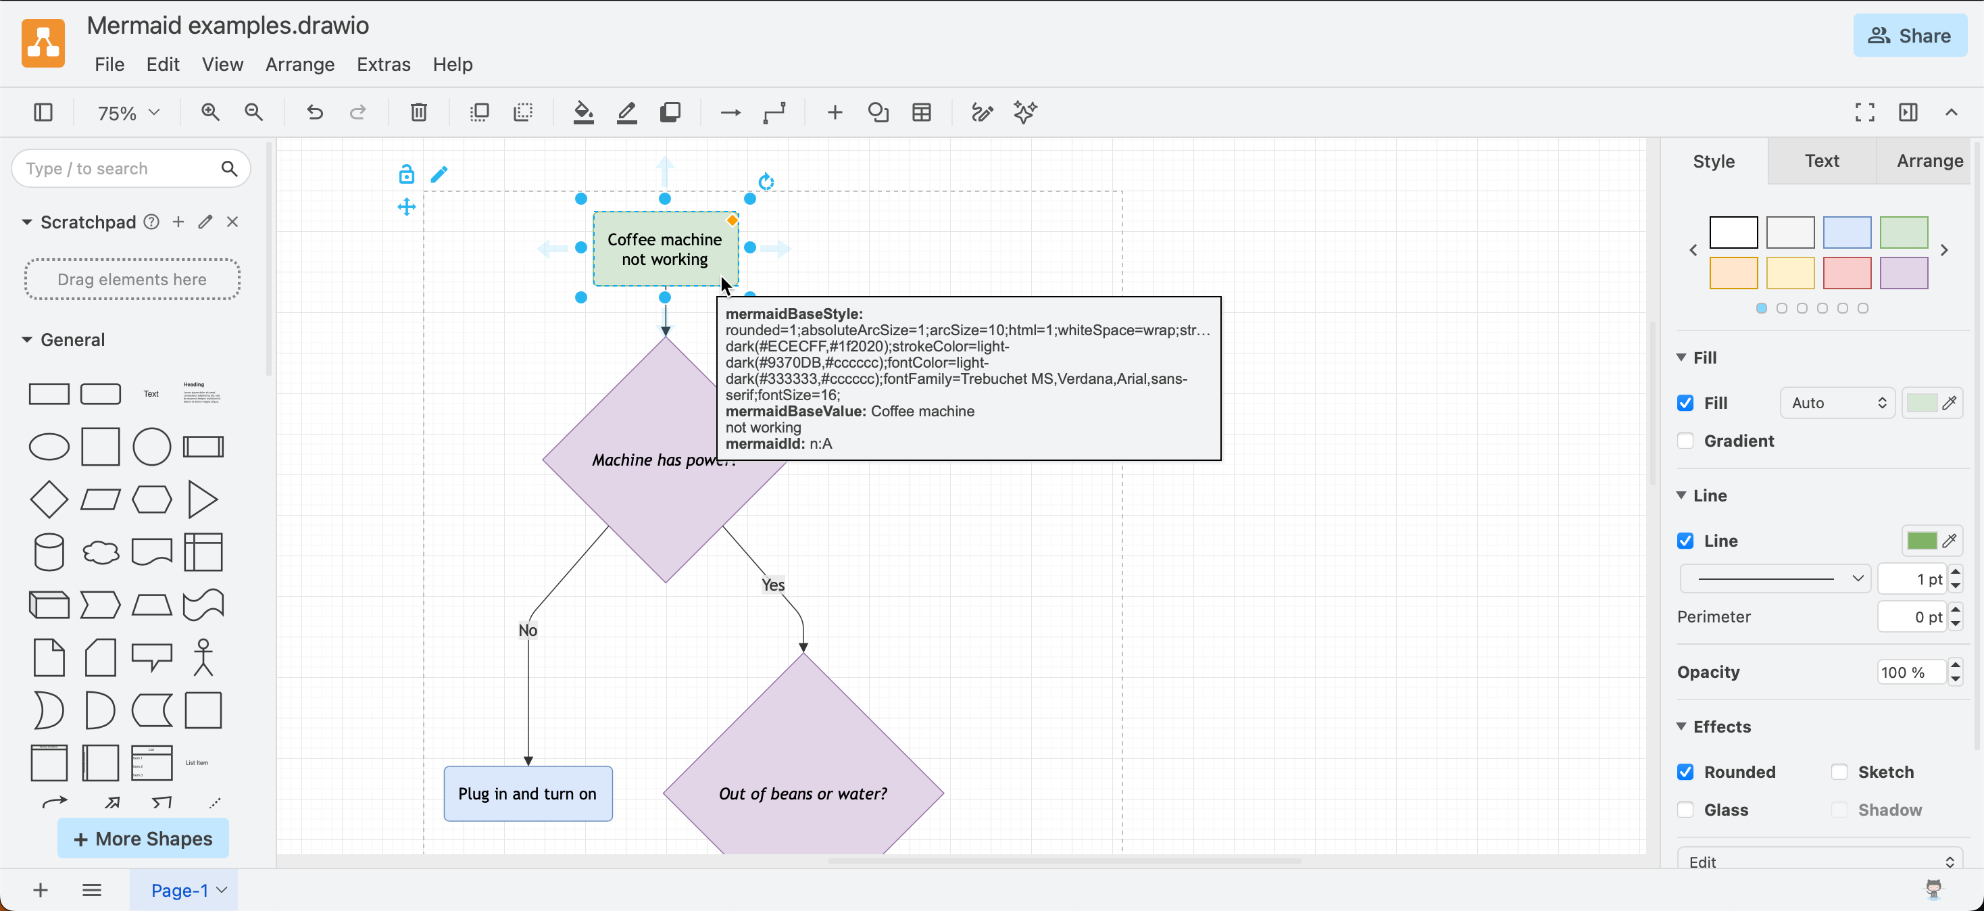Open the connection arrow style tool

(730, 112)
